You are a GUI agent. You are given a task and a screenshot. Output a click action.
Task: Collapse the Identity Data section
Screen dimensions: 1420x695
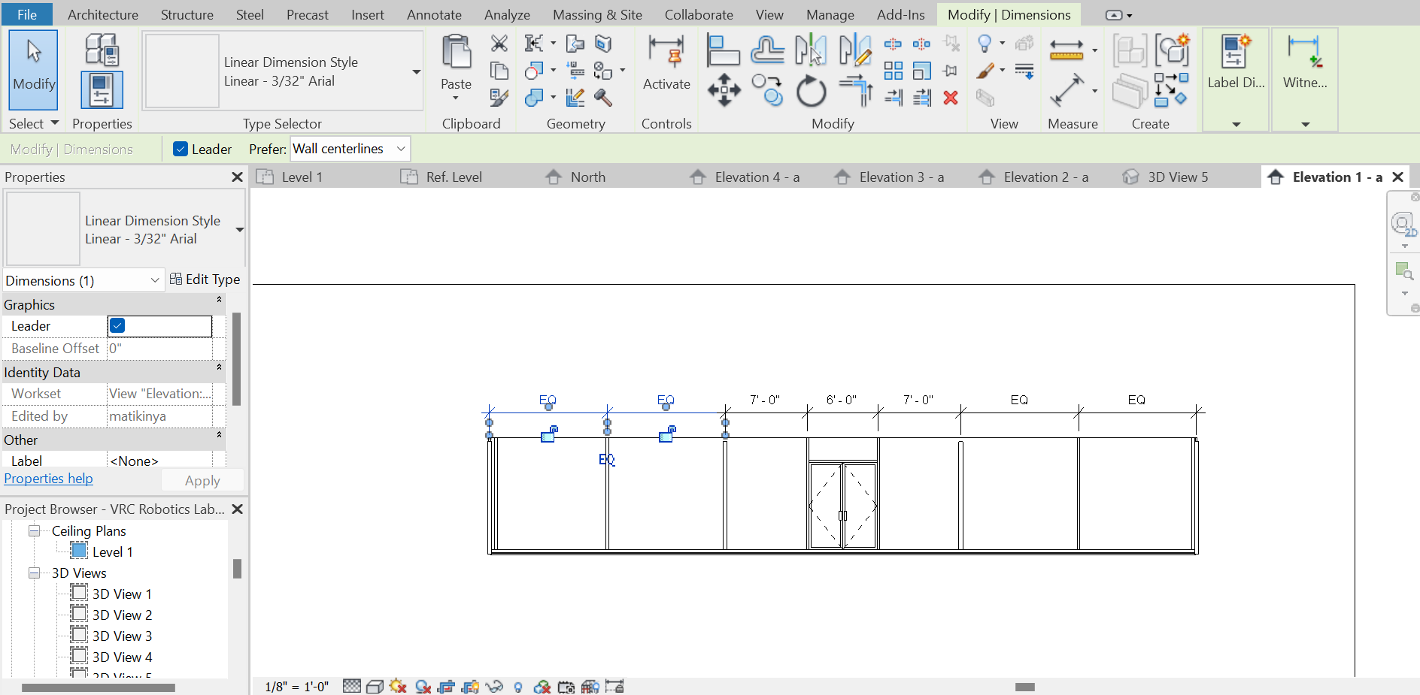click(x=218, y=367)
